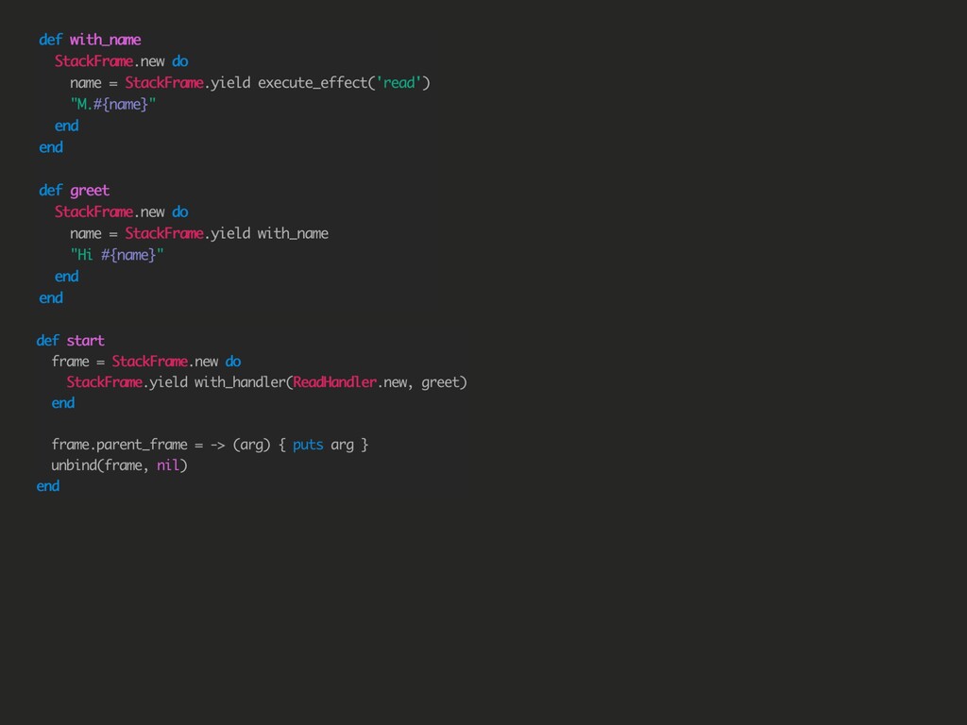Click the 'puts' keyword in lambda

coord(308,446)
